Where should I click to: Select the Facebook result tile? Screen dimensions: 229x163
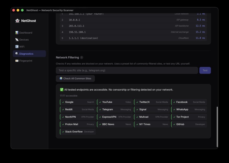pyautogui.click(x=189, y=102)
